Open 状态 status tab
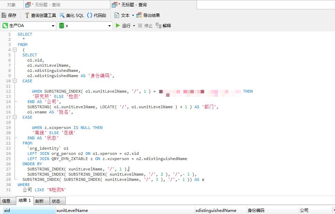This screenshot has width=335, height=214. (58, 201)
